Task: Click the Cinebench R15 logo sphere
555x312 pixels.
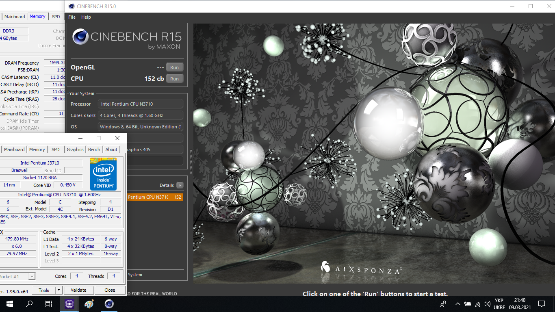Action: tap(80, 37)
